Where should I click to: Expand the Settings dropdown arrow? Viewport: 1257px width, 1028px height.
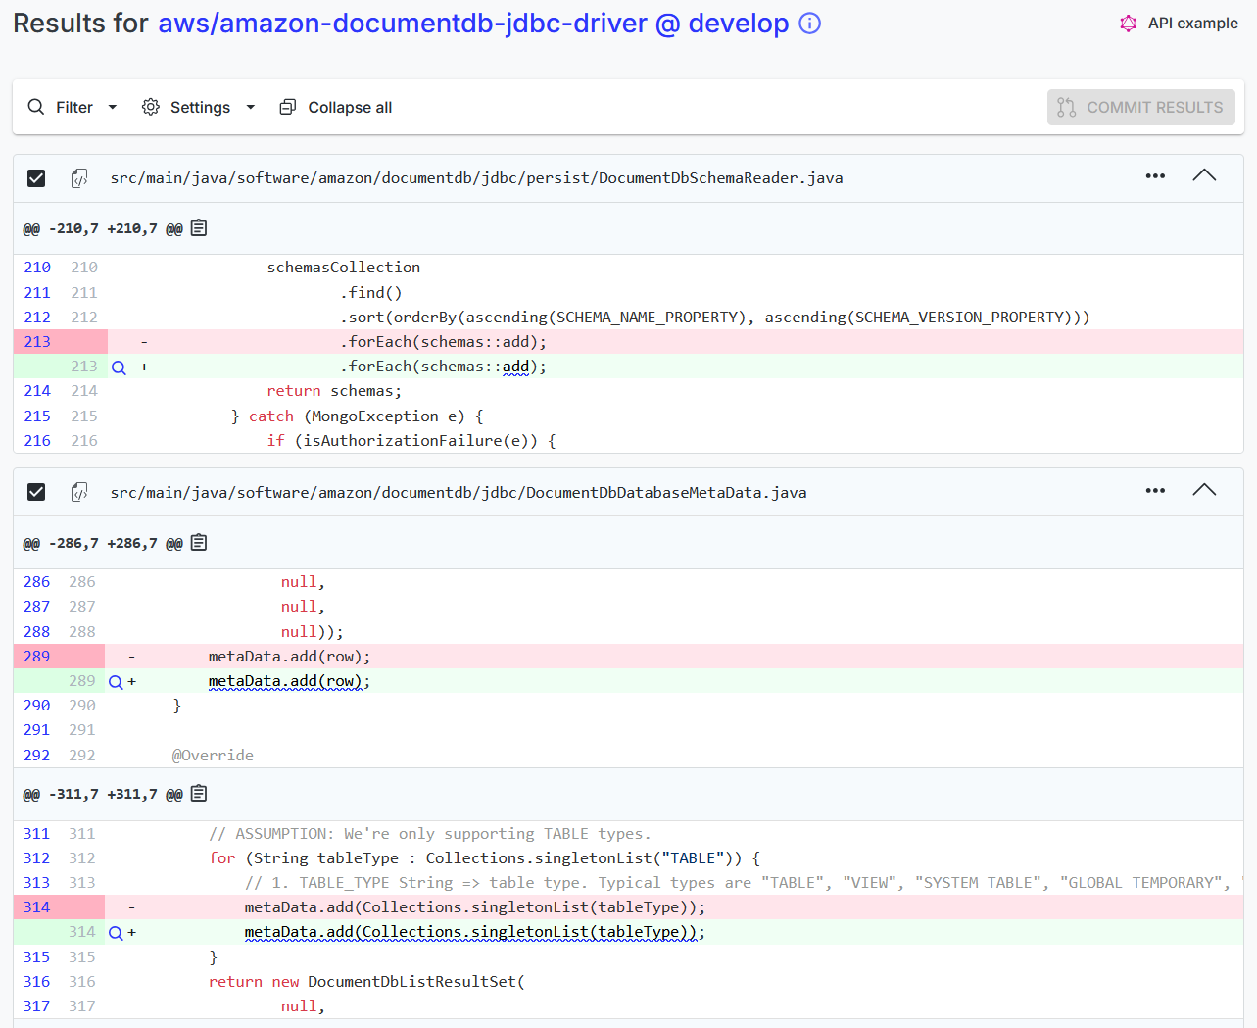[x=251, y=107]
